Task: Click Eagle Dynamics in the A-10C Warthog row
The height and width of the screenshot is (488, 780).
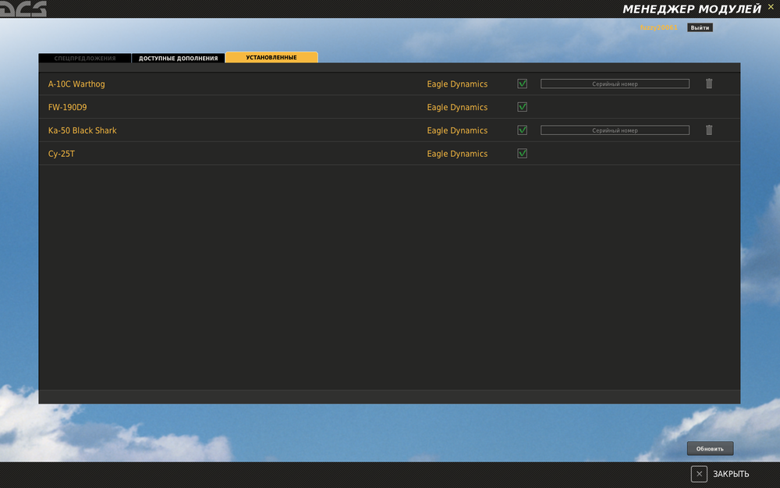Action: (457, 84)
